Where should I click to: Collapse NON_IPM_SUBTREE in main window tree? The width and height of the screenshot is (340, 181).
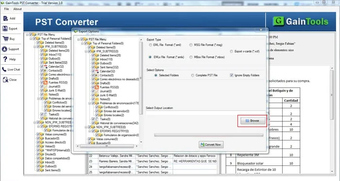(x=34, y=122)
